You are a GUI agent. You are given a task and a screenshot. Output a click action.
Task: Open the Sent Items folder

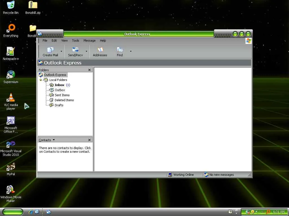[62, 95]
